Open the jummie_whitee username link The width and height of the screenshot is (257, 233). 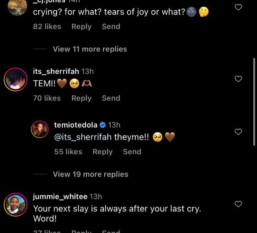60,196
